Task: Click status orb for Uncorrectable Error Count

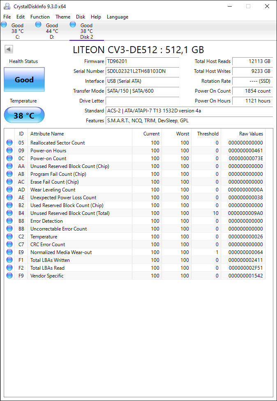Action: (x=9, y=228)
